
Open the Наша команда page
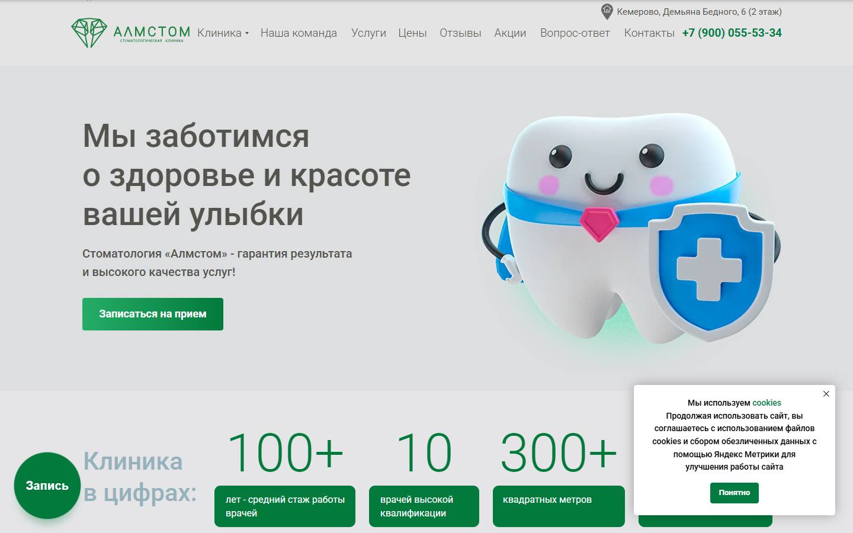click(x=299, y=33)
